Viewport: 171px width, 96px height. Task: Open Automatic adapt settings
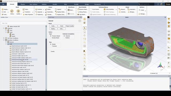132,9
